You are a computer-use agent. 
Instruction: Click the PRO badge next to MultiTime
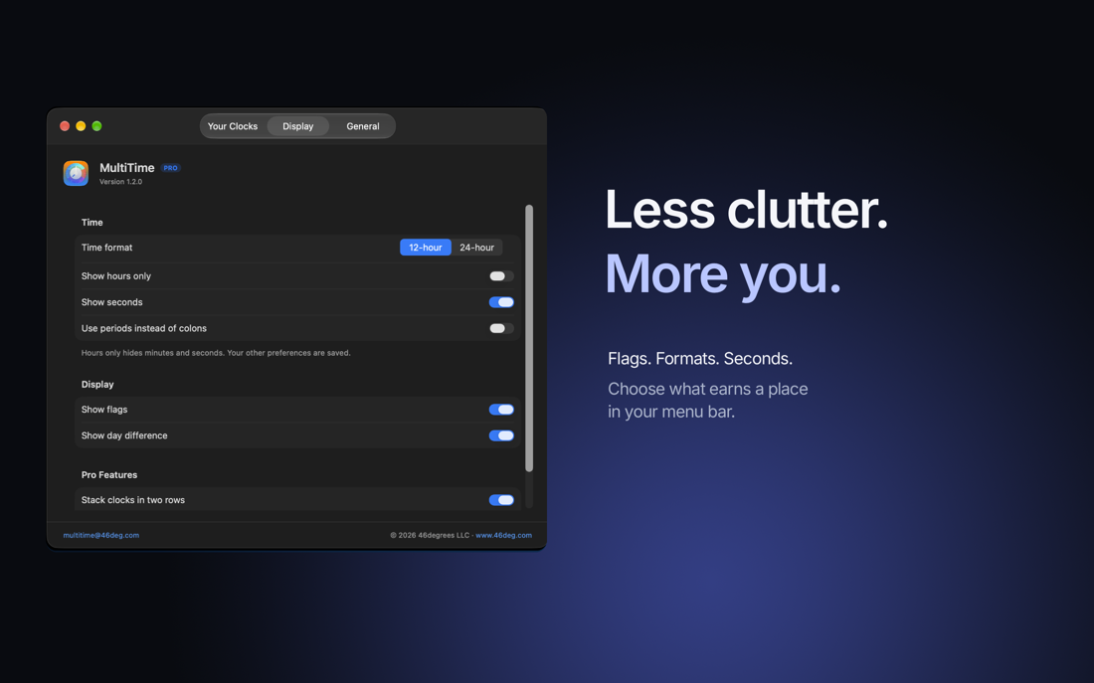170,168
